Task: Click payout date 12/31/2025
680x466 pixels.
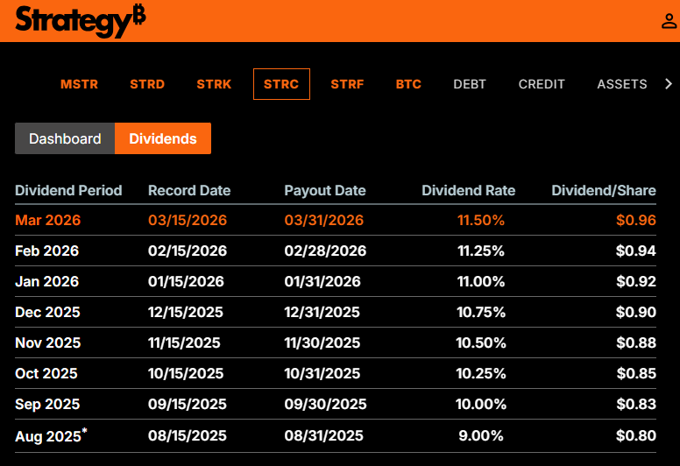Action: (x=322, y=312)
